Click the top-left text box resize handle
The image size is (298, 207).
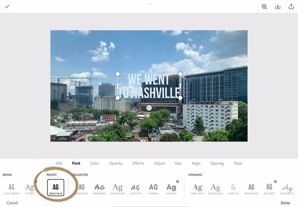coord(118,74)
